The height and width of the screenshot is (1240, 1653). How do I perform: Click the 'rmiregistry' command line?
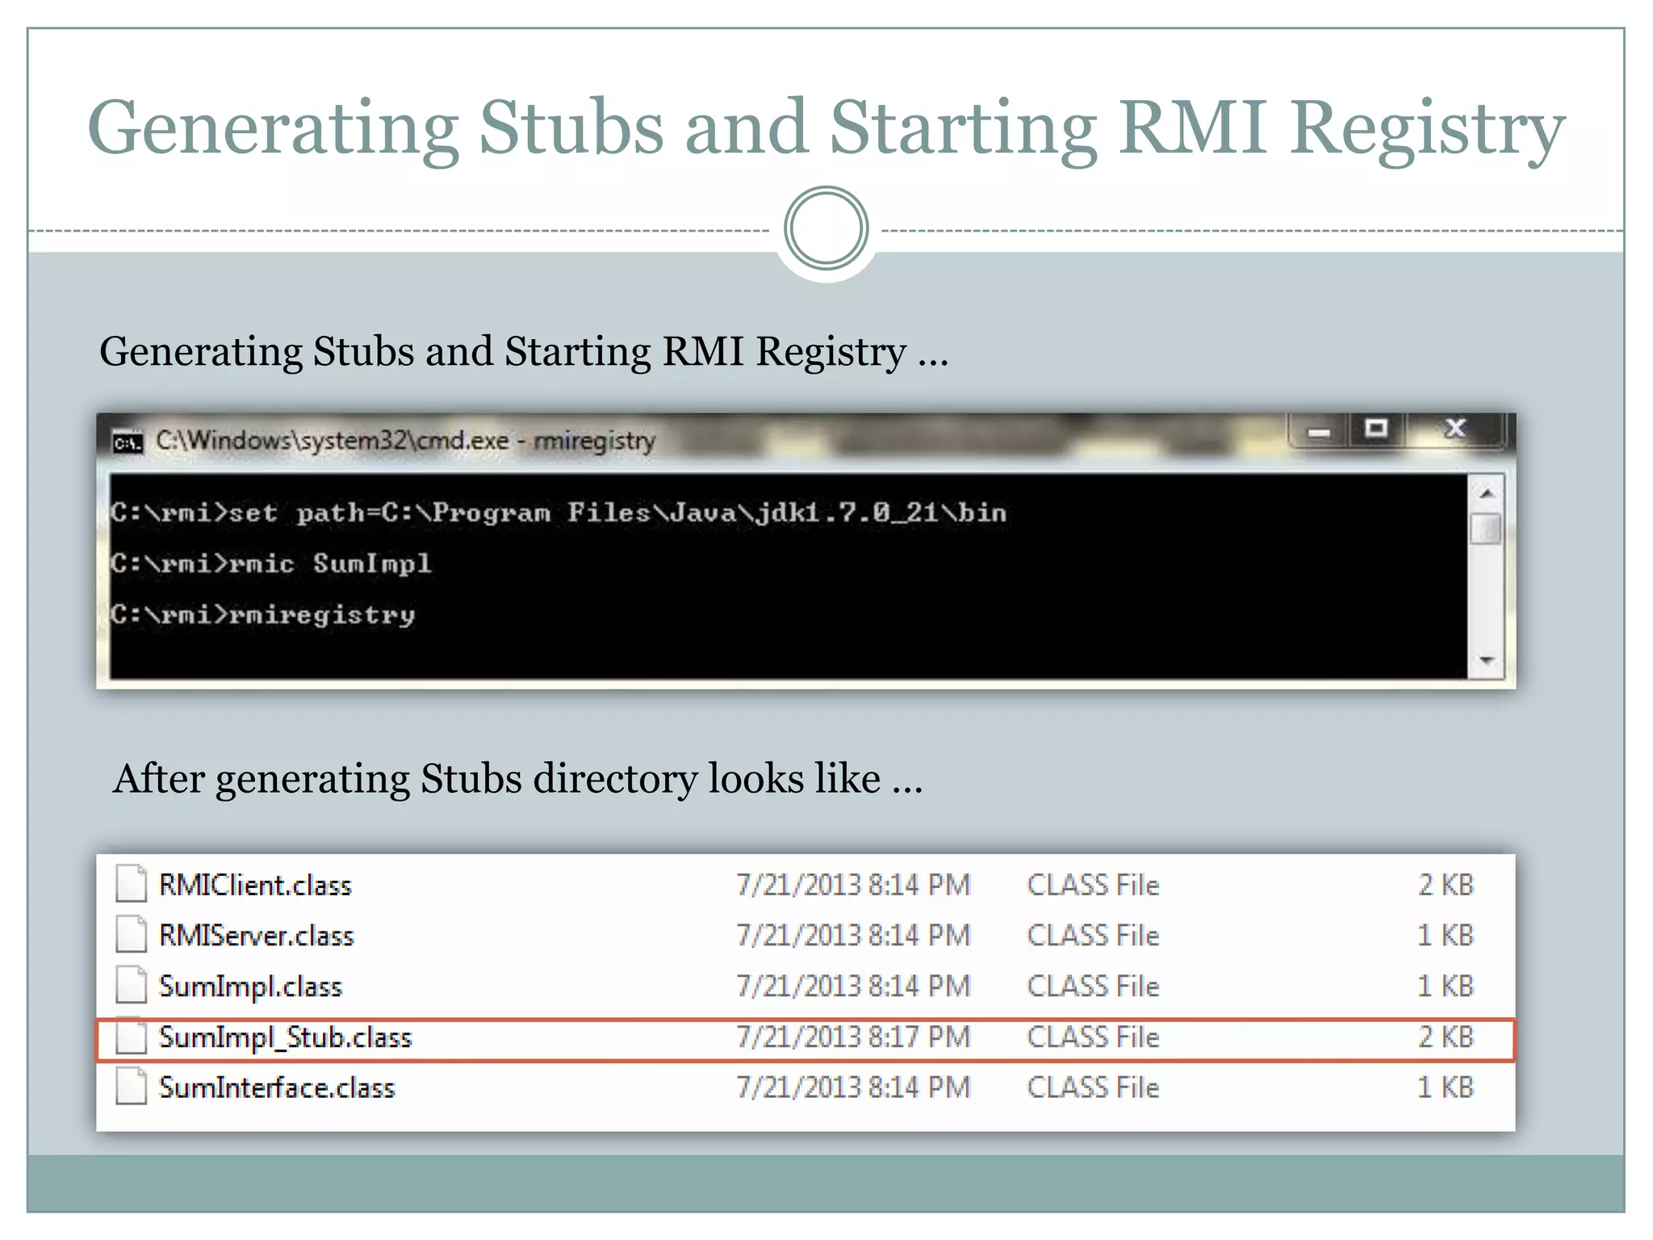[263, 615]
